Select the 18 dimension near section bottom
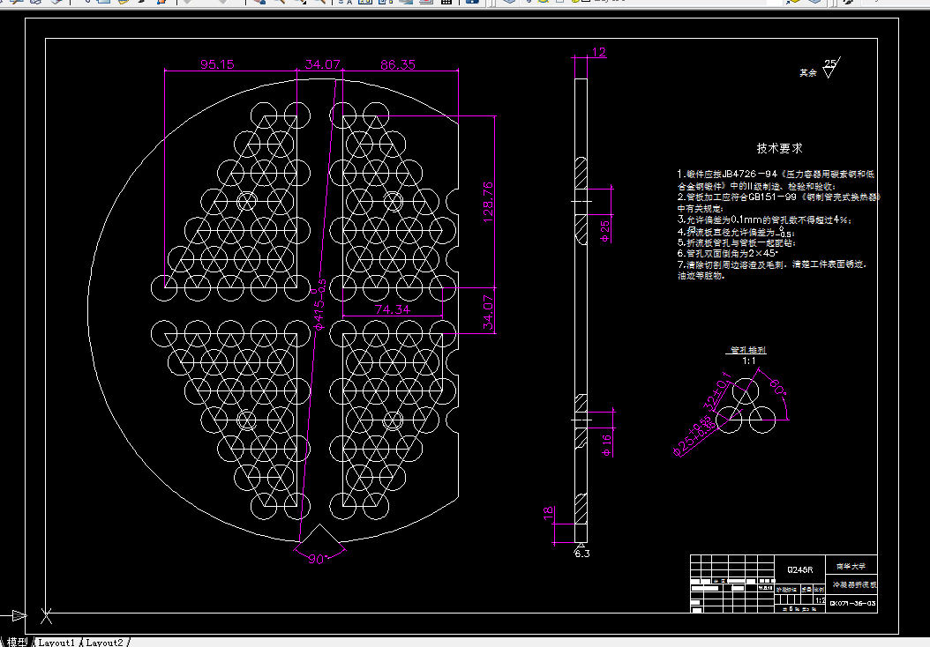Image resolution: width=930 pixels, height=647 pixels. pyautogui.click(x=549, y=513)
